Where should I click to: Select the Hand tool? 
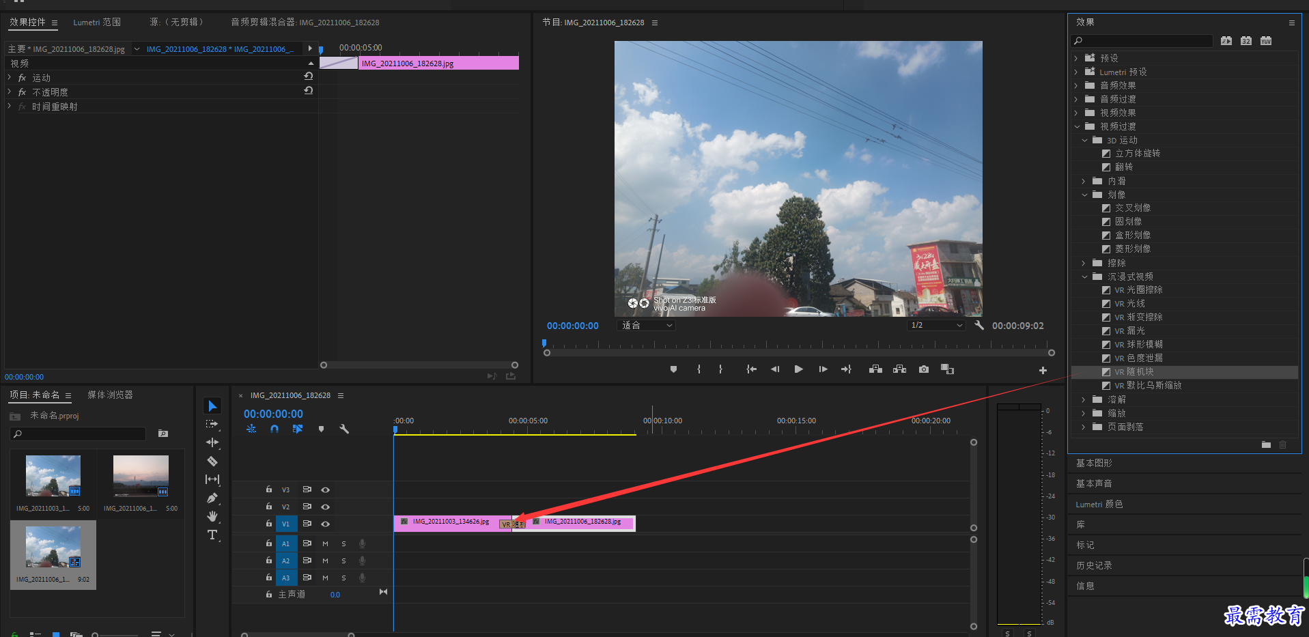point(212,516)
